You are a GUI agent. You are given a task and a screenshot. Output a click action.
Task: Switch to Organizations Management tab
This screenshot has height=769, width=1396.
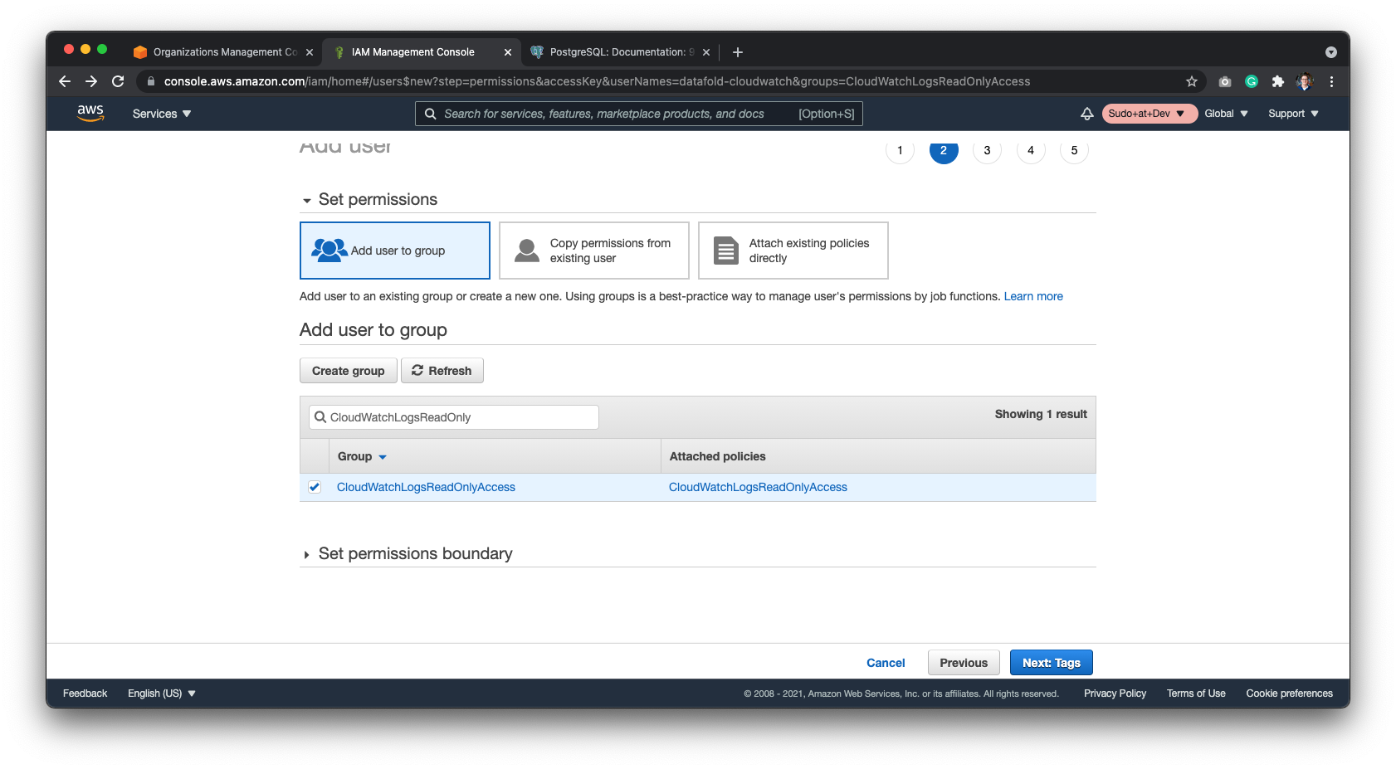pos(224,52)
